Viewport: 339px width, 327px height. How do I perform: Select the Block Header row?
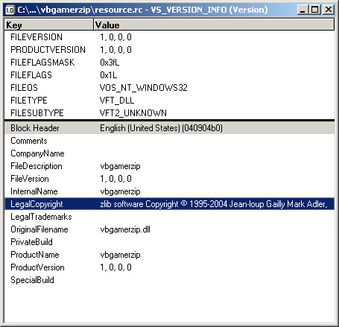click(169, 128)
